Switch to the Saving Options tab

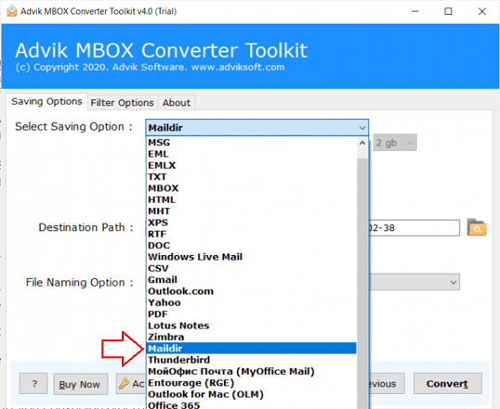pos(46,102)
